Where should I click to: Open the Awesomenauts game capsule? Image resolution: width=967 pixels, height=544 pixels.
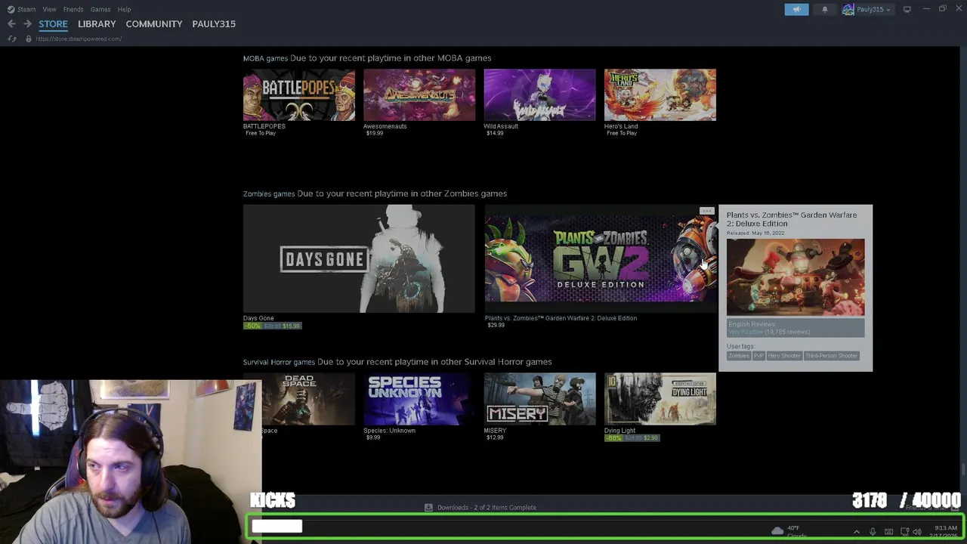click(x=419, y=95)
